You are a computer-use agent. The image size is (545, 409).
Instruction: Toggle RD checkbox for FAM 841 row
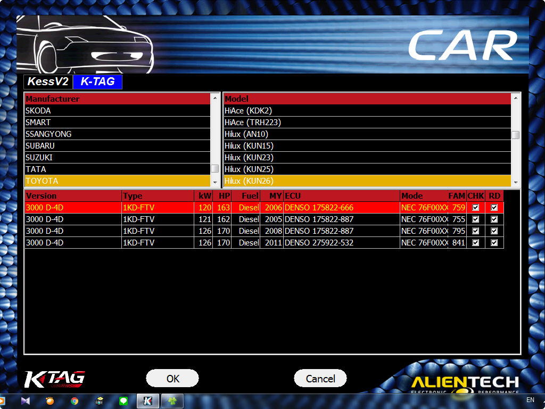[494, 243]
